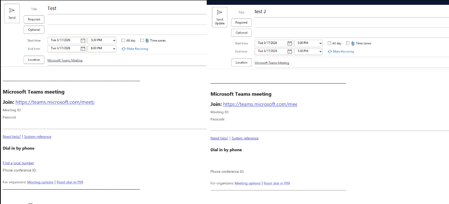The image size is (449, 204).
Task: Click Required attendees field in Test meeting
Action: click(127, 20)
